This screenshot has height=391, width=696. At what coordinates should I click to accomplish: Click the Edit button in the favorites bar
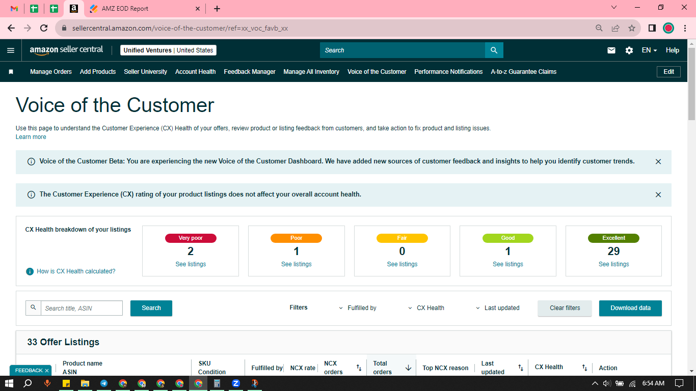click(x=669, y=72)
